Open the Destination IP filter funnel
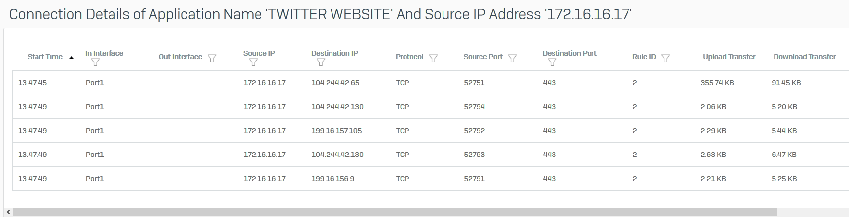This screenshot has width=849, height=217. pos(321,62)
